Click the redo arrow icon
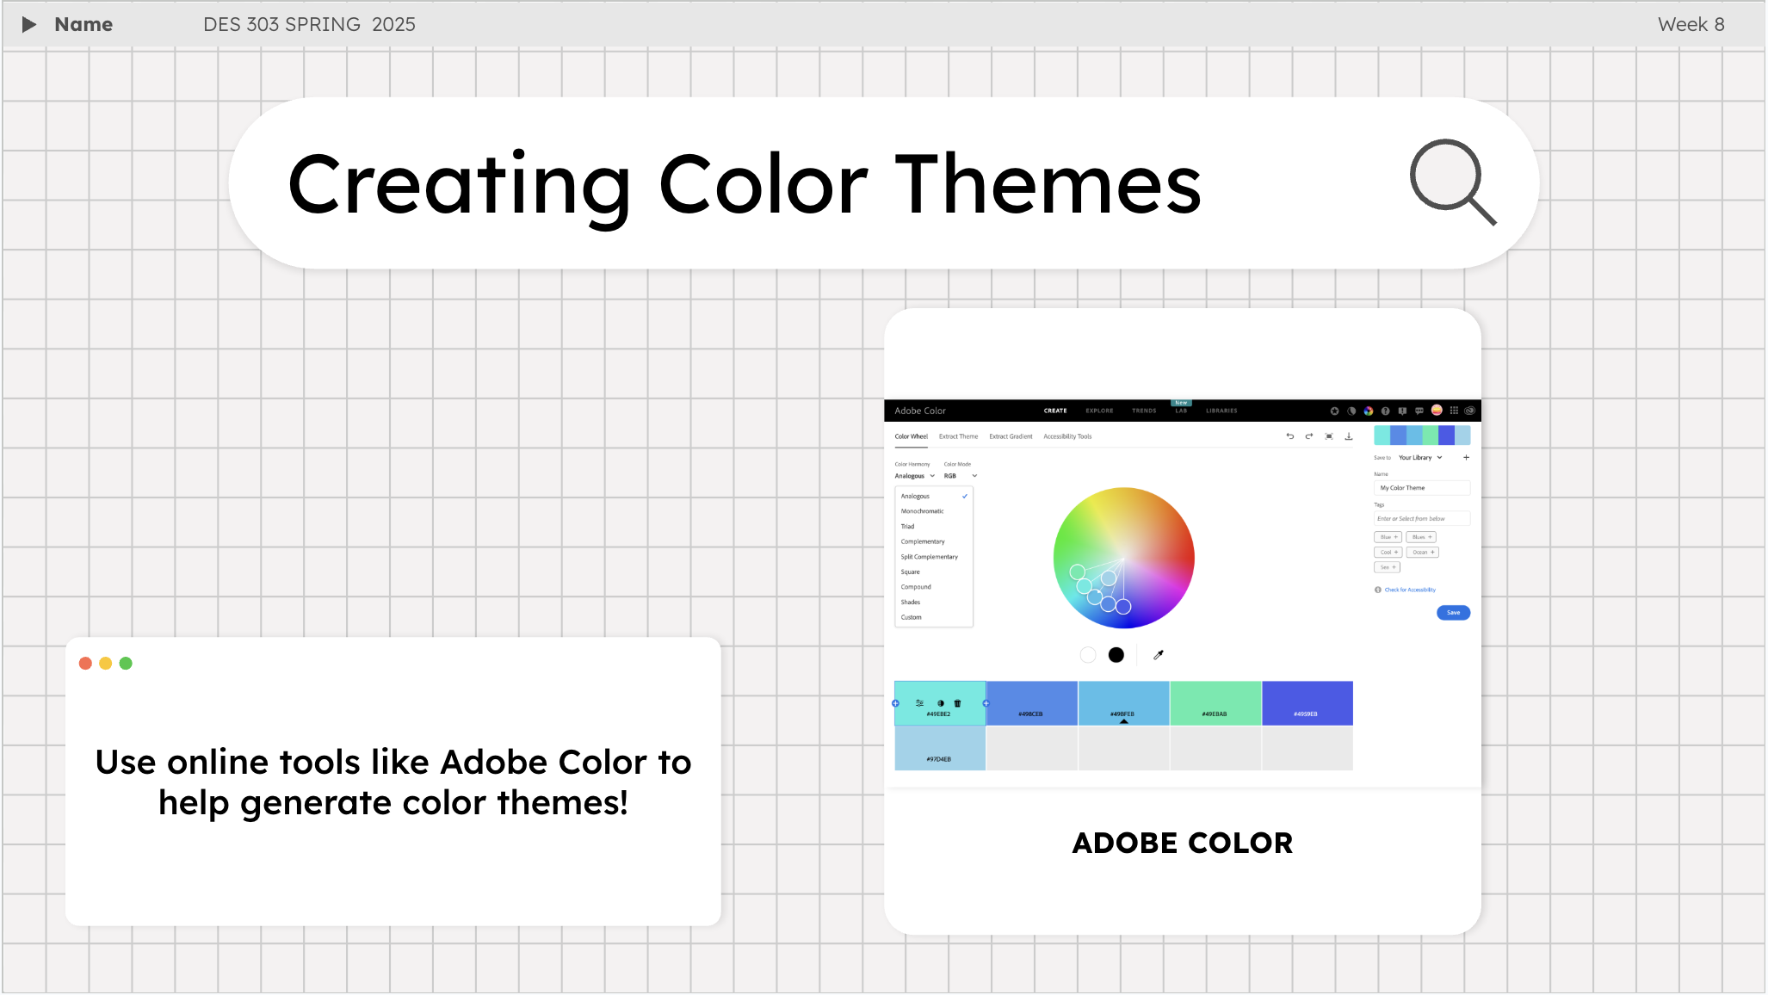The height and width of the screenshot is (995, 1768). coord(1308,436)
